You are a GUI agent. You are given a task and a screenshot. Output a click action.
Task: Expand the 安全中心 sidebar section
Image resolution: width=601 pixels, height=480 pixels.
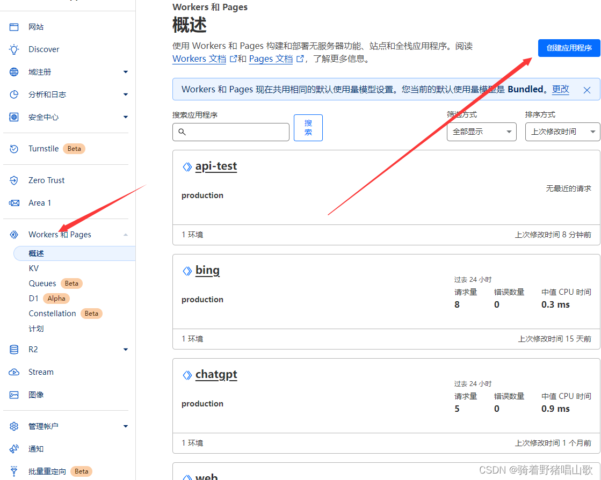point(125,117)
